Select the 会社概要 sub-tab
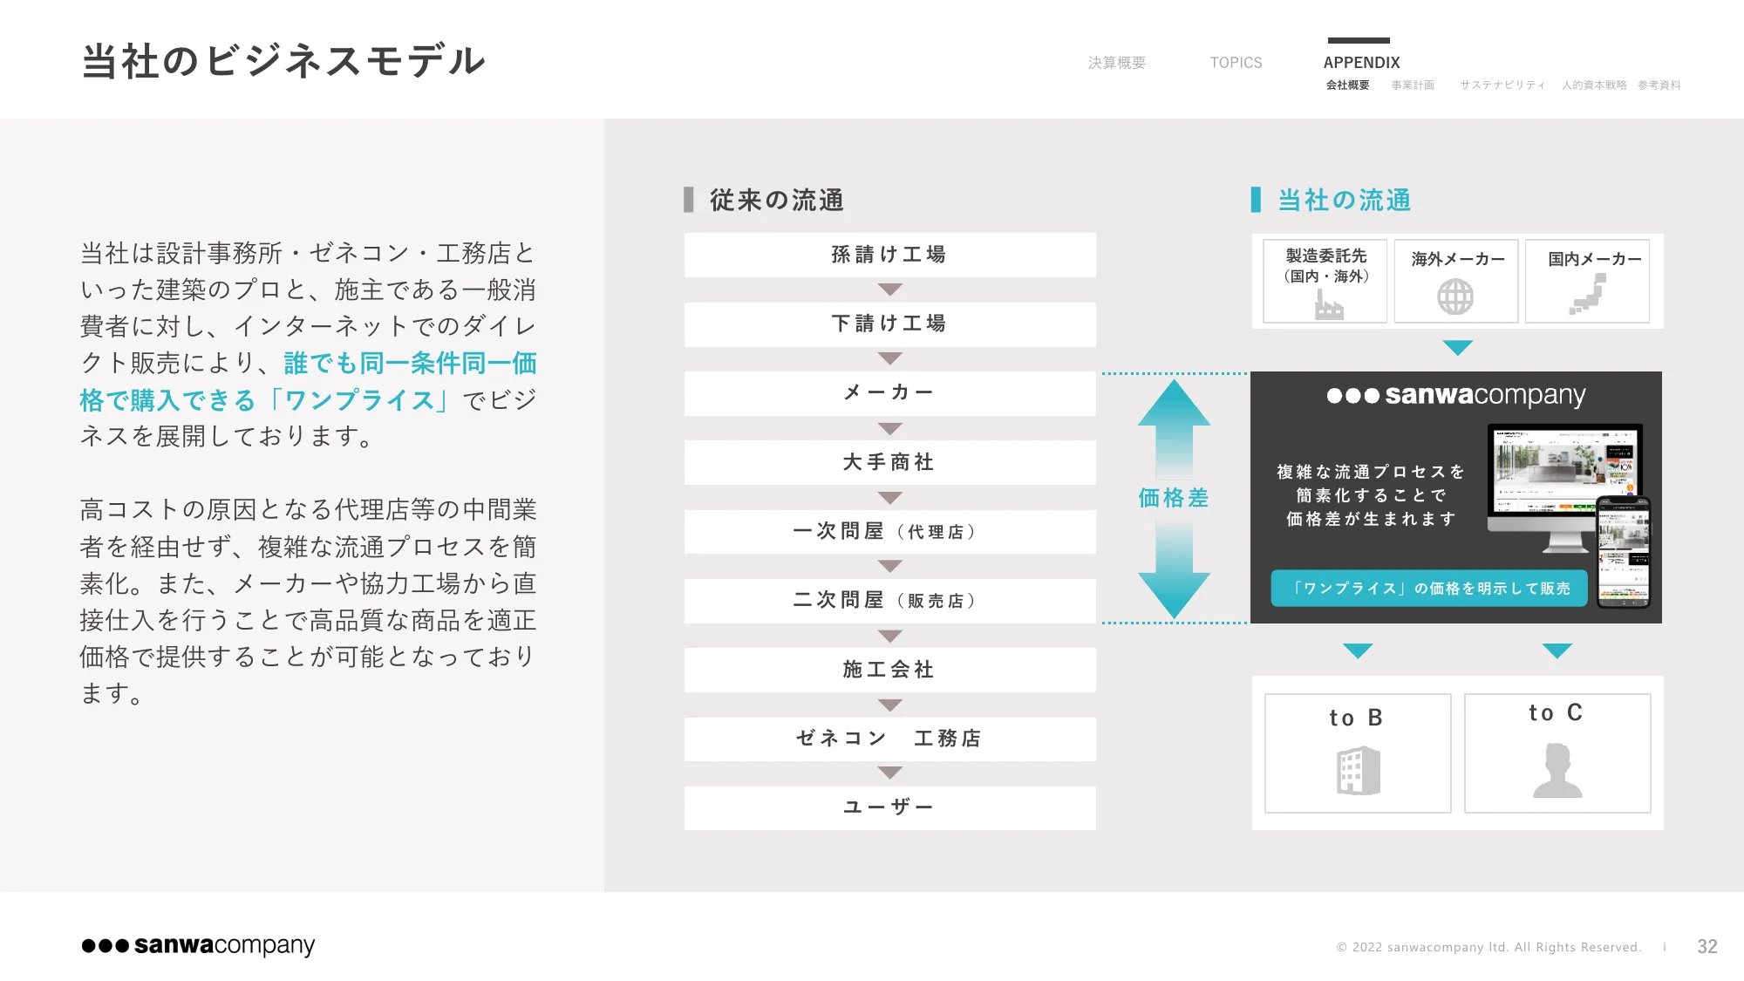 [x=1347, y=85]
